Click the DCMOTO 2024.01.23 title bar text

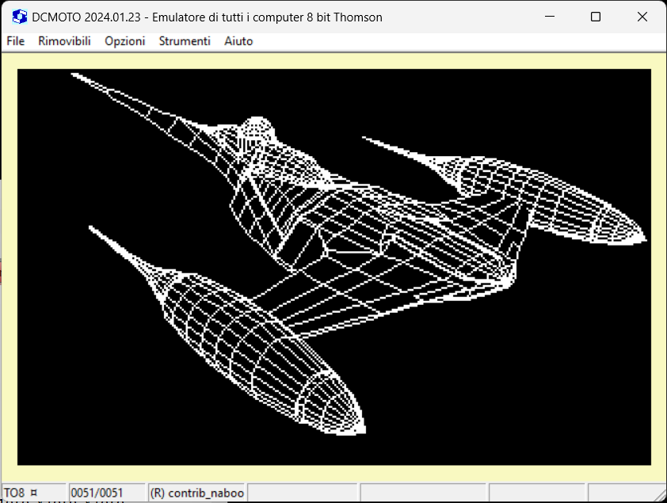pos(208,17)
